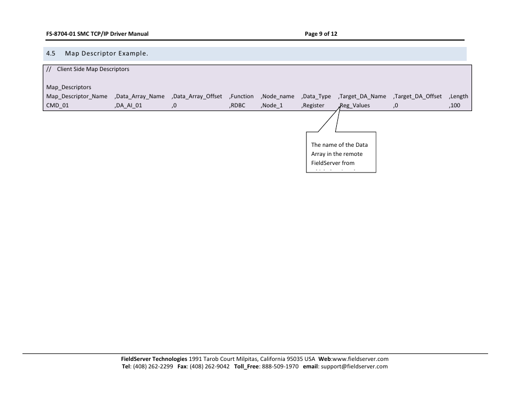Click the ',100' length value
Image resolution: width=510 pixels, height=394 pixels.
pyautogui.click(x=454, y=105)
